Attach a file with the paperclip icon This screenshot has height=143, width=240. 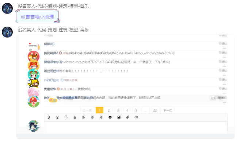(127, 117)
